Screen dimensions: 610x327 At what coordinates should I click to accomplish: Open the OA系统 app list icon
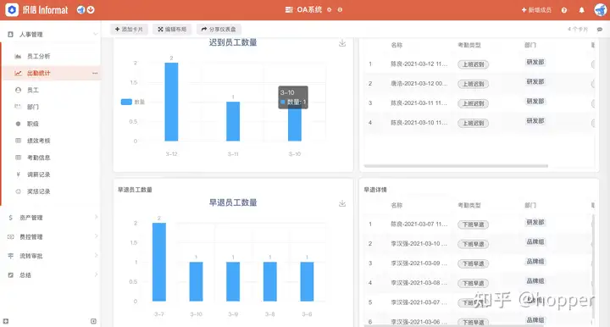289,9
